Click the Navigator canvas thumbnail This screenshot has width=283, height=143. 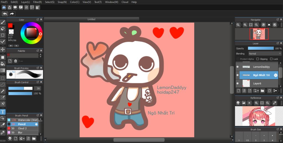tap(259, 34)
